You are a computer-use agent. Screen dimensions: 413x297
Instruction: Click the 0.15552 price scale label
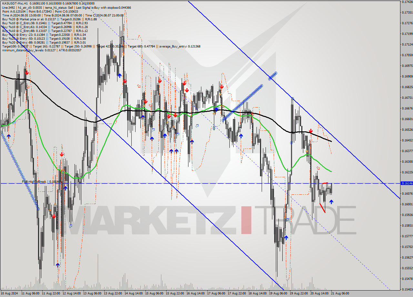[x=407, y=268]
